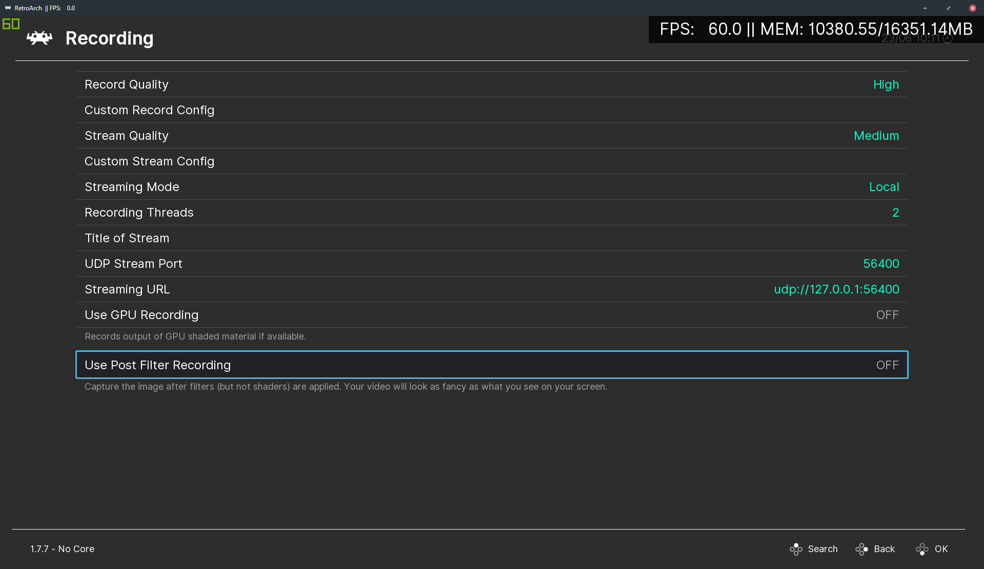Viewport: 984px width, 569px height.
Task: Click the minimize icon in the title bar
Action: click(925, 8)
